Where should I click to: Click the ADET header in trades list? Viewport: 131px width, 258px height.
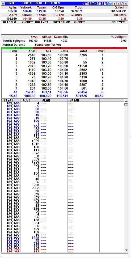30,100
